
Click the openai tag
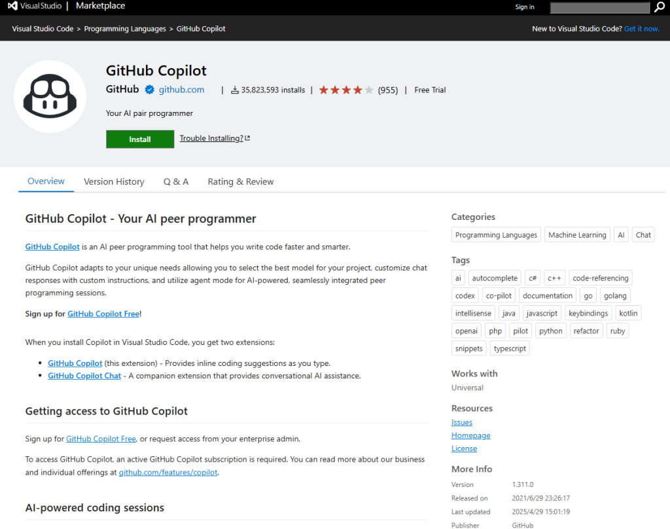click(466, 331)
